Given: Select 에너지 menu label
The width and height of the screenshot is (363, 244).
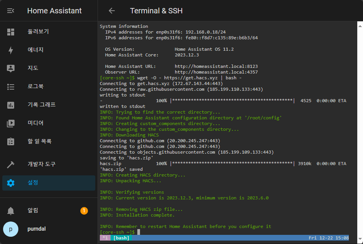Looking at the screenshot, I should coord(36,50).
